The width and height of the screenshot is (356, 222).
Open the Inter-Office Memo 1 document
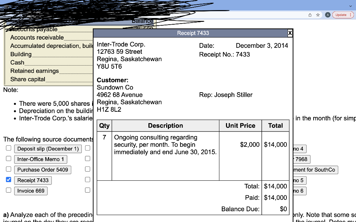point(40,159)
